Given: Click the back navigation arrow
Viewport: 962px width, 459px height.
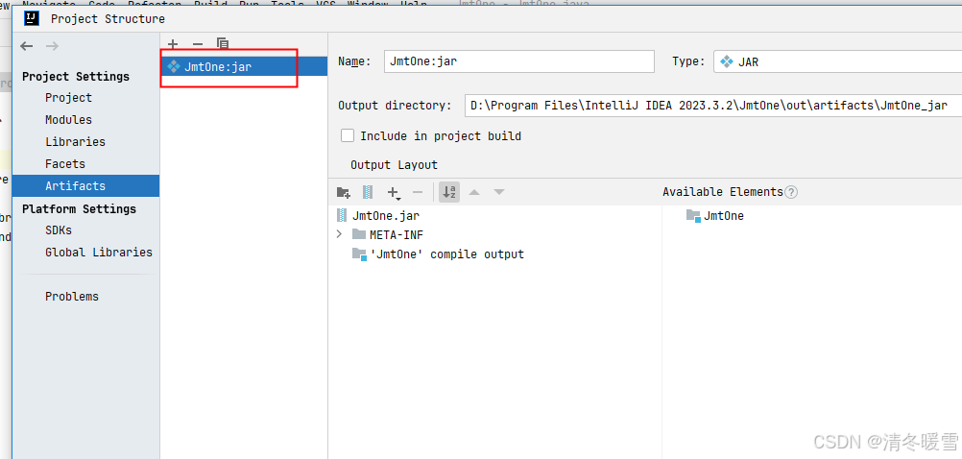Looking at the screenshot, I should tap(26, 46).
